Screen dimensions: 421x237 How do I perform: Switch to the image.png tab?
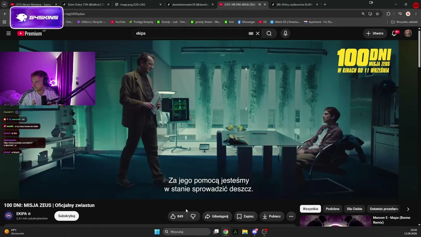pos(138,5)
